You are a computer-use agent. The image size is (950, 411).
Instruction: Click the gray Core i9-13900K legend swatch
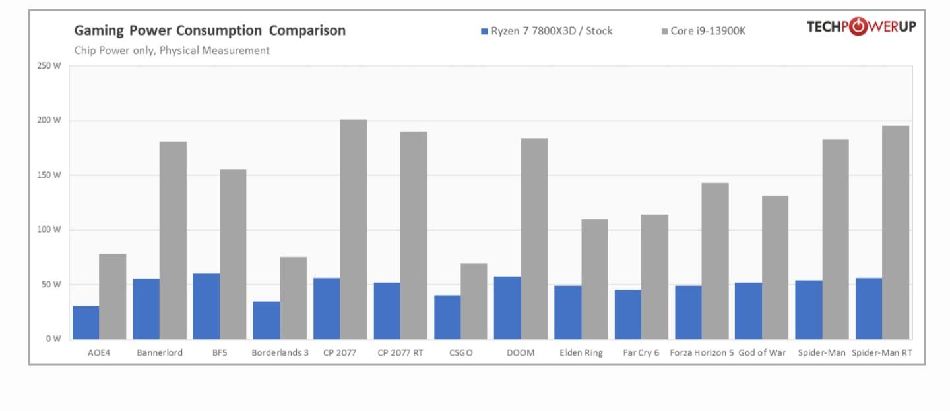[664, 31]
